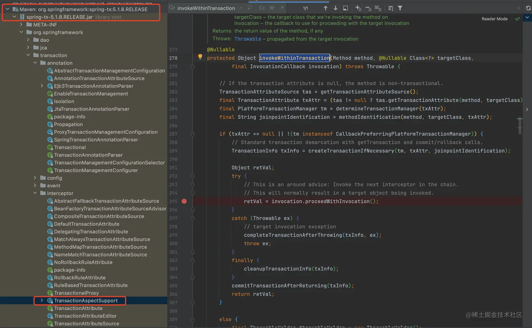Click the Throwable link in Javadoc

pyautogui.click(x=248, y=39)
